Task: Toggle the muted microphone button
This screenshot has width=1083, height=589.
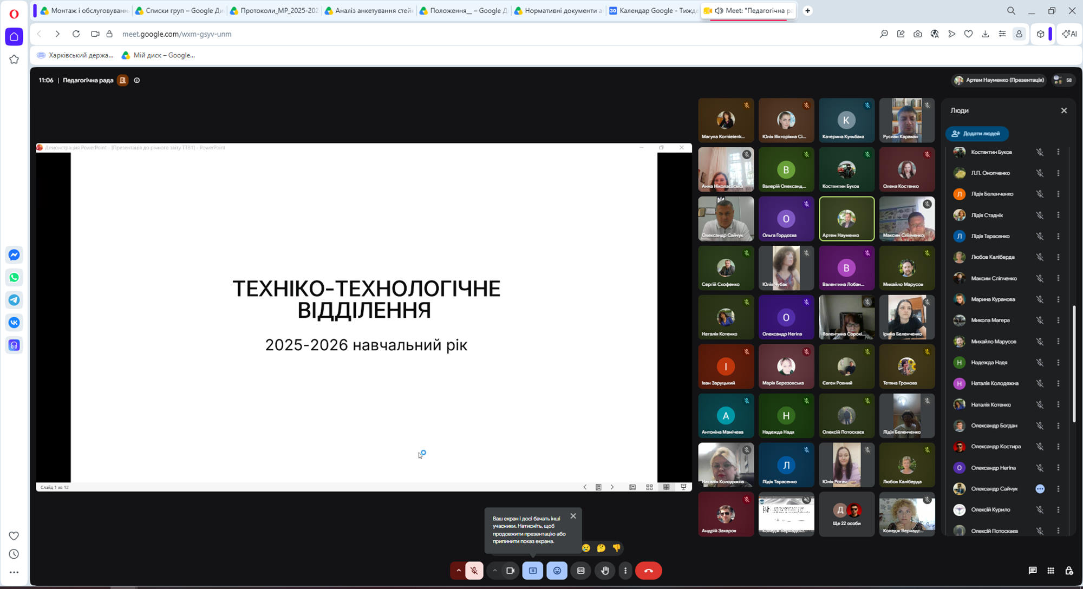Action: 474,571
